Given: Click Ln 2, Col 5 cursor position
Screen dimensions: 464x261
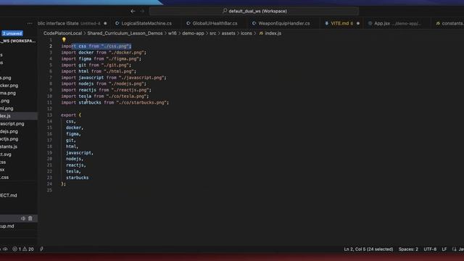Looking at the screenshot, I should point(368,249).
